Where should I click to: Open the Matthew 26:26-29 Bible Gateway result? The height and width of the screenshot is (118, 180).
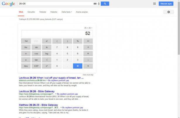pyautogui.click(x=38, y=105)
